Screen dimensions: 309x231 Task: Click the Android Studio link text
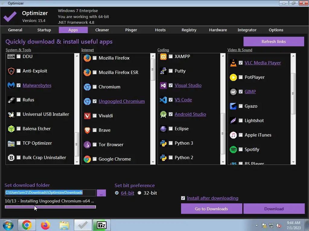pyautogui.click(x=190, y=114)
